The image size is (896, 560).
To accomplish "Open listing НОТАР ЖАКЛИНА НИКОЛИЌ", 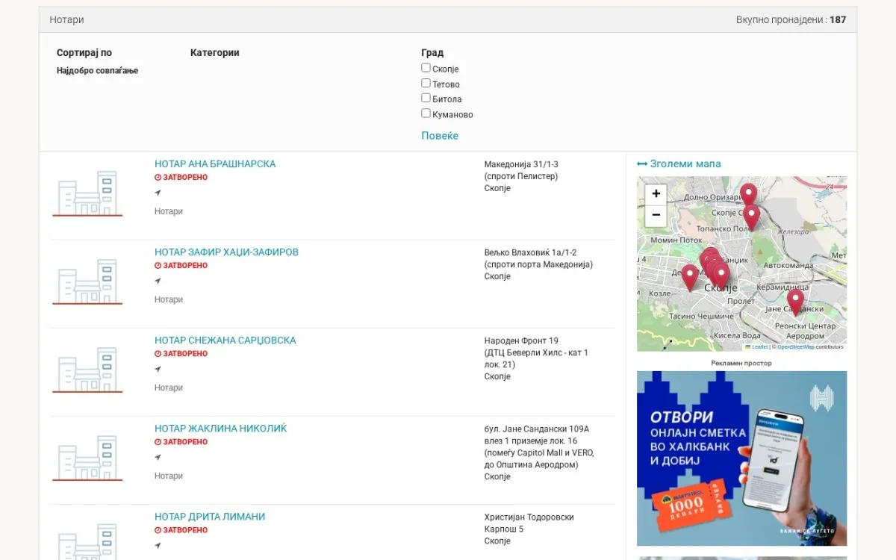I will (220, 429).
